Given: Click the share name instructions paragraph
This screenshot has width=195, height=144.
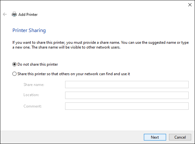Looking at the screenshot, I should pos(100,45).
